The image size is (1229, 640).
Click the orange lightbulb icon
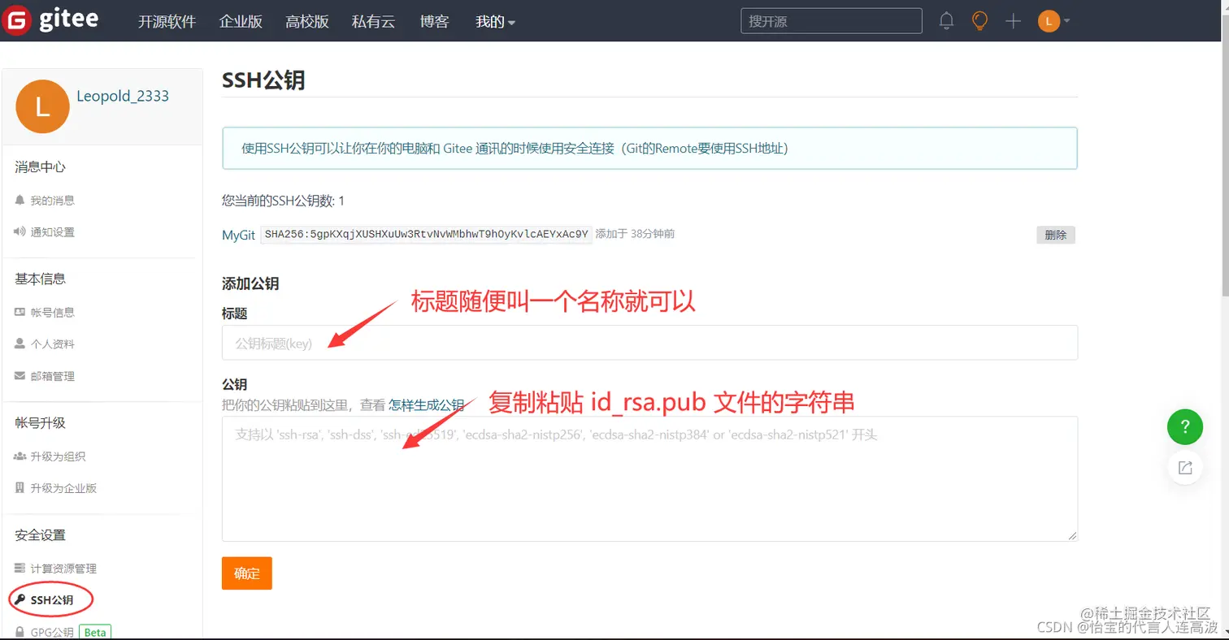[x=980, y=21]
